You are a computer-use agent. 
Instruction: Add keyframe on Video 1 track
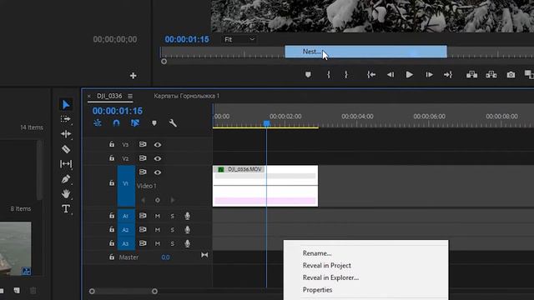158,200
